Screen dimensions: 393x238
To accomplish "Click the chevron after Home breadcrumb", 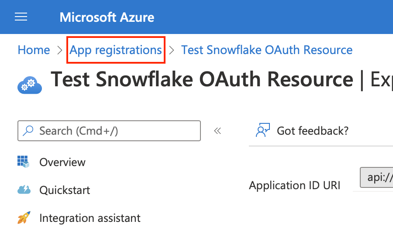I will tap(60, 50).
